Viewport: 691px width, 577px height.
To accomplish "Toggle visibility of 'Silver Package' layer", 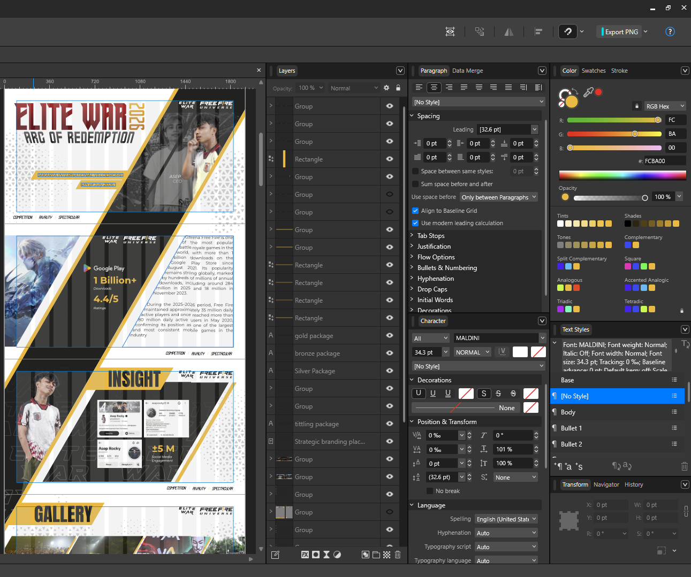I will (390, 371).
